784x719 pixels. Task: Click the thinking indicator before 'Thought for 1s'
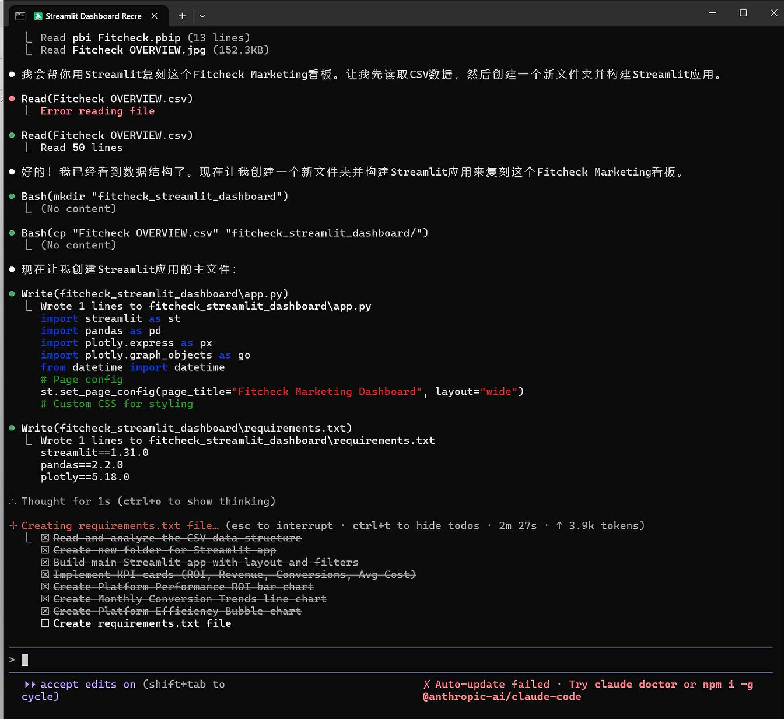tap(12, 501)
